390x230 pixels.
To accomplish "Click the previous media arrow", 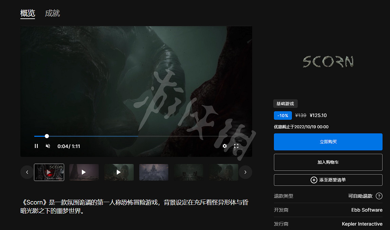I will pyautogui.click(x=27, y=172).
